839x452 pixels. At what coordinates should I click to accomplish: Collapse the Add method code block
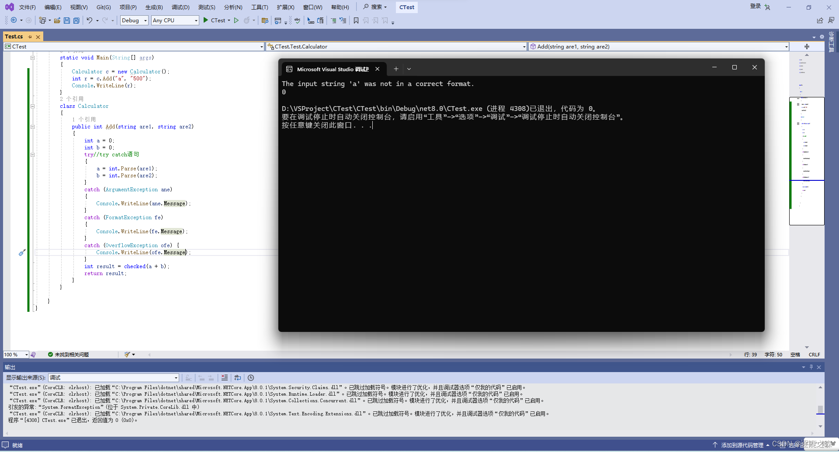[32, 127]
